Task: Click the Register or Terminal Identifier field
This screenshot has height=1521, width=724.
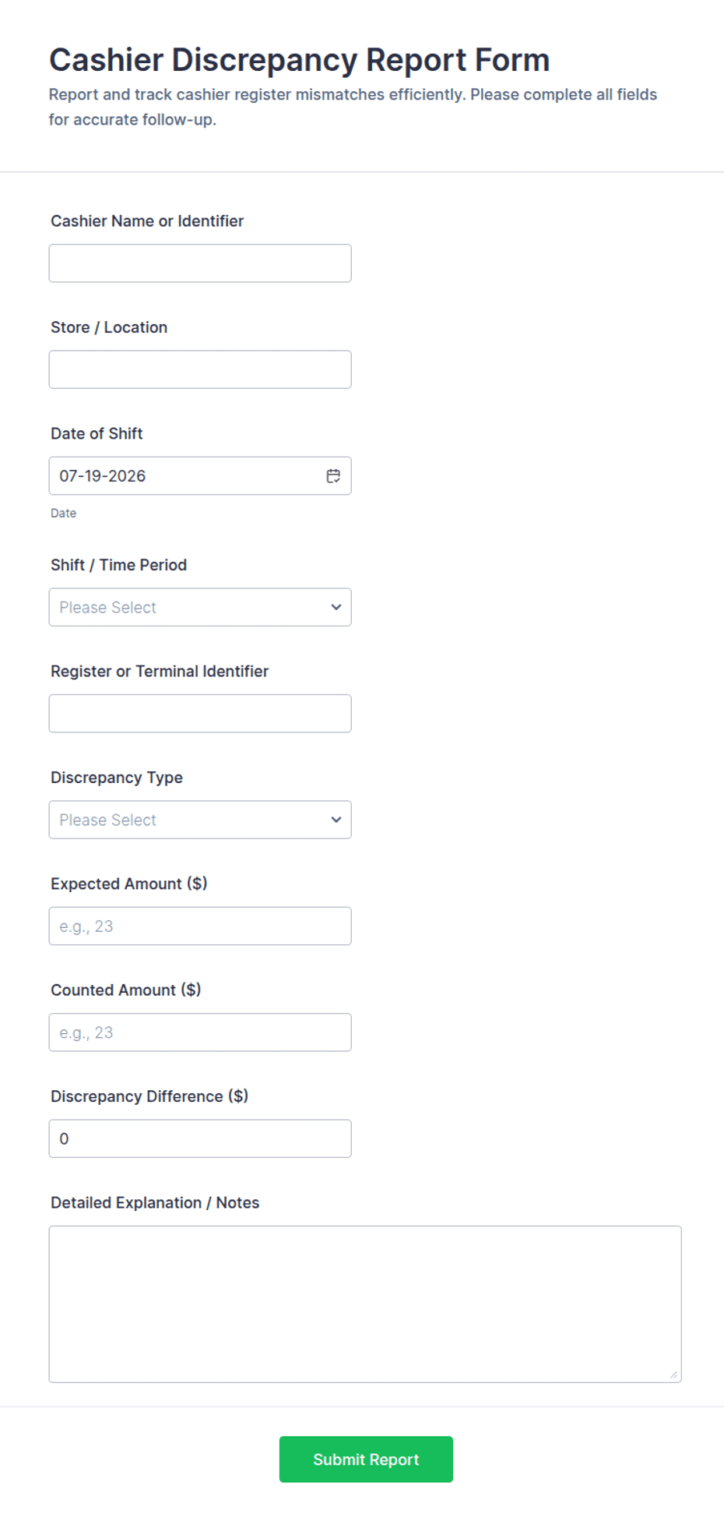Action: pyautogui.click(x=200, y=714)
